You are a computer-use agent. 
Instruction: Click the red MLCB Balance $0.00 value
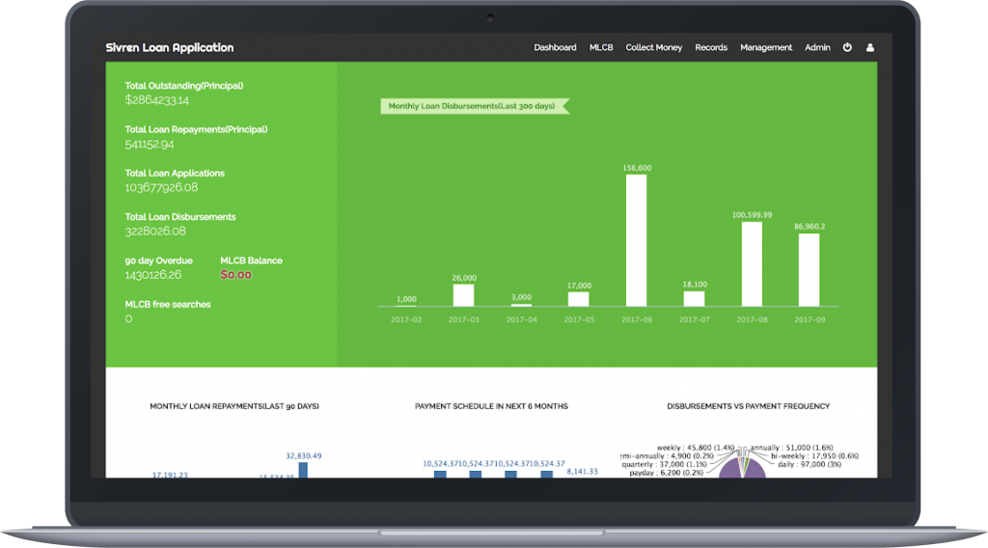pos(236,275)
